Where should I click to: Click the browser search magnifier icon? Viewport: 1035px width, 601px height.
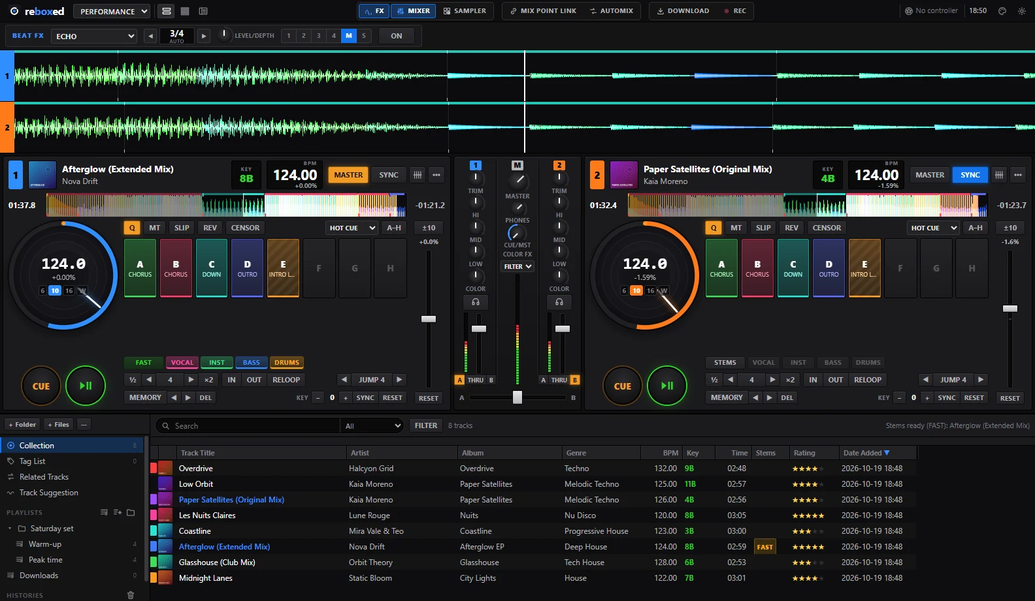166,426
